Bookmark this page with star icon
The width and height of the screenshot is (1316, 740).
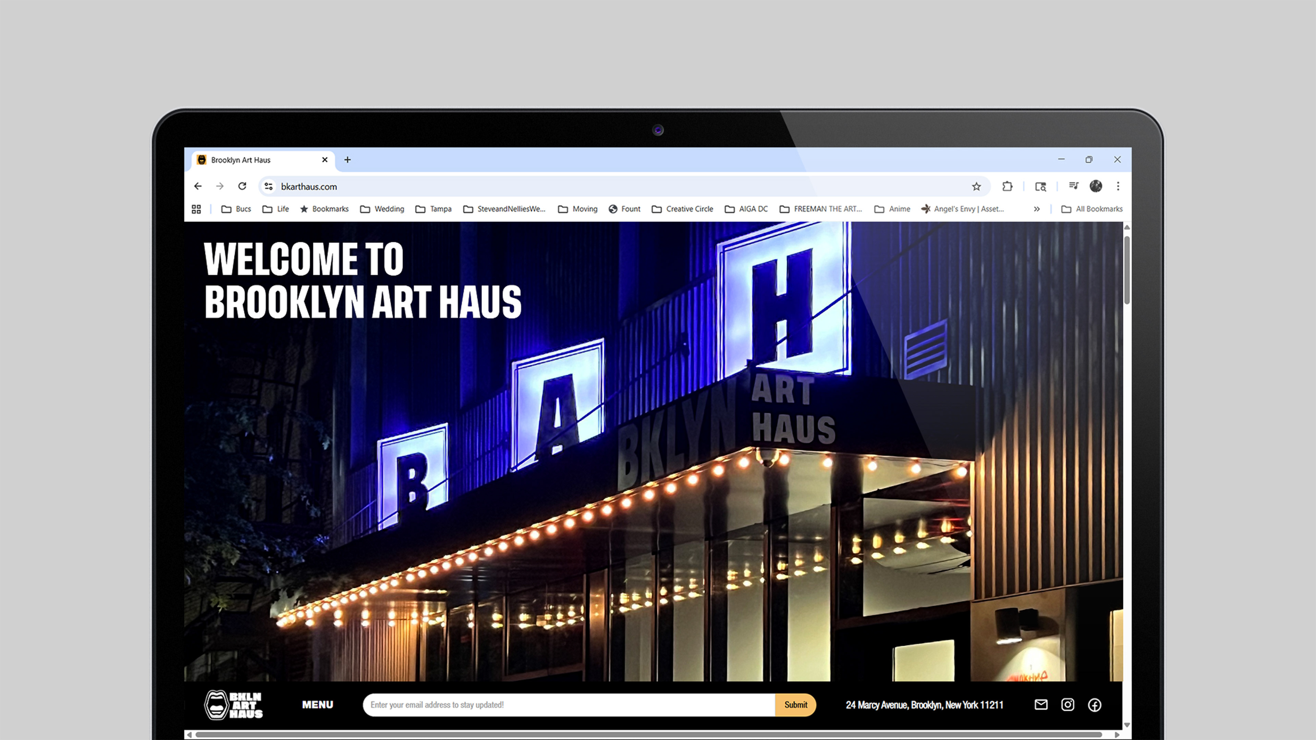coord(976,186)
